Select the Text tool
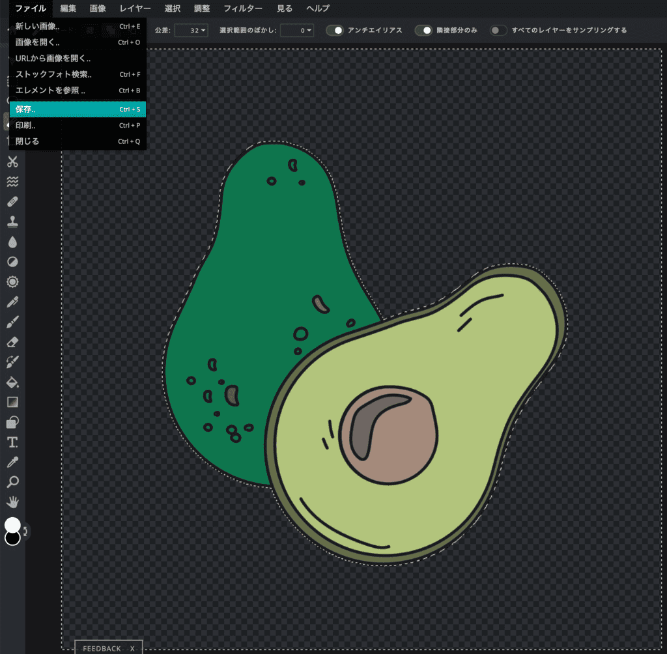This screenshot has width=667, height=654. [x=12, y=442]
